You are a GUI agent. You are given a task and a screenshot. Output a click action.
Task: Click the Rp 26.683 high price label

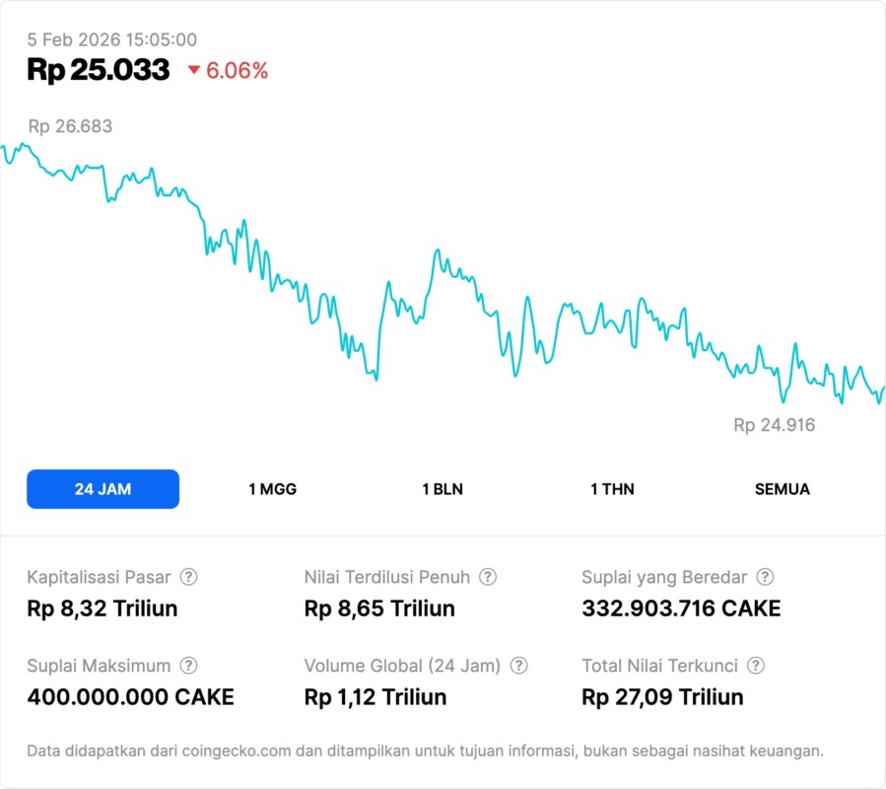(x=70, y=126)
